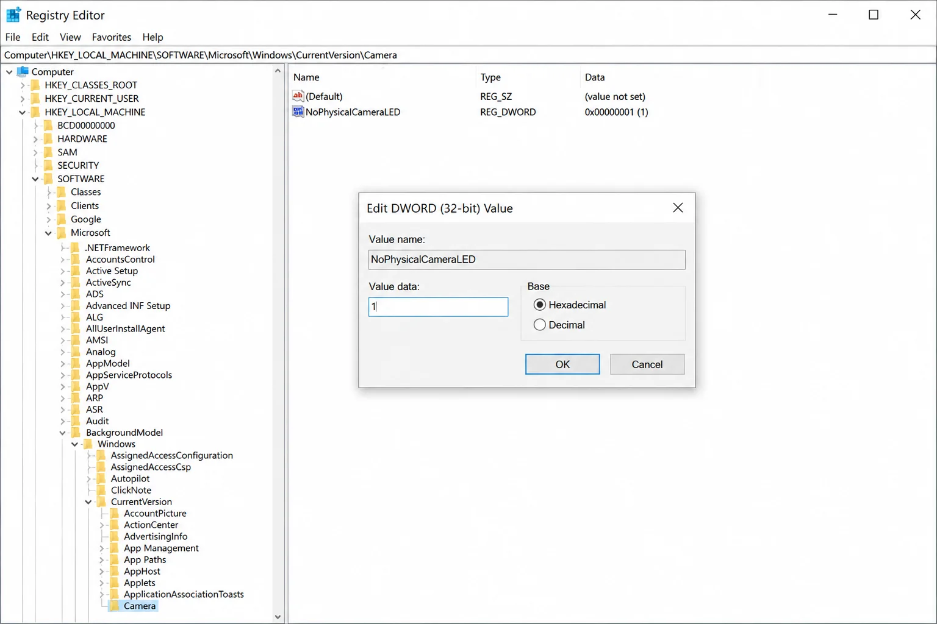This screenshot has height=624, width=937.
Task: Collapse the Microsoft key
Action: [x=48, y=233]
